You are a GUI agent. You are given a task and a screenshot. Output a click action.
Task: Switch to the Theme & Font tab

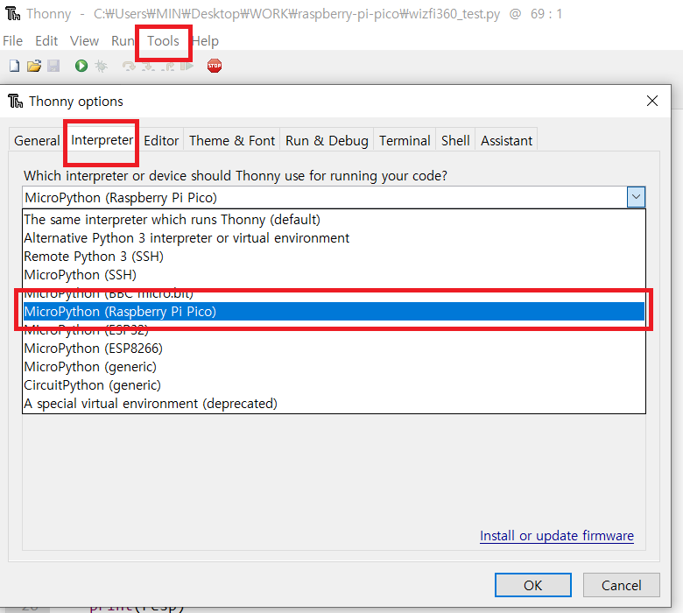232,141
